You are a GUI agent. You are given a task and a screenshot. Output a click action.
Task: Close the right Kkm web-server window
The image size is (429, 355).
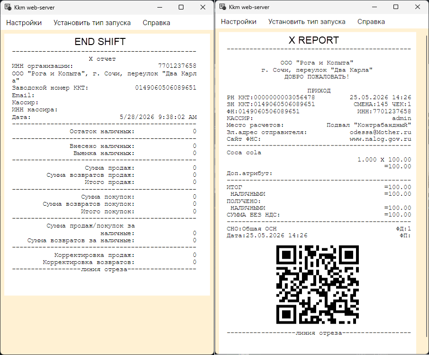point(418,7)
